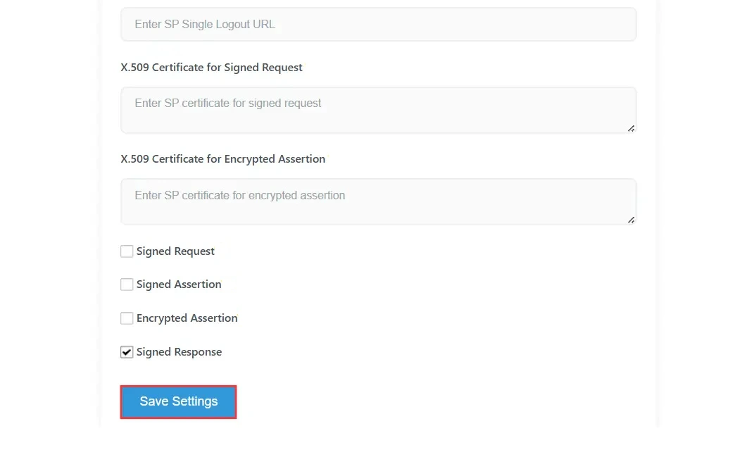742x457 pixels.
Task: Click the placeholder text in the logout URL box
Action: [205, 24]
